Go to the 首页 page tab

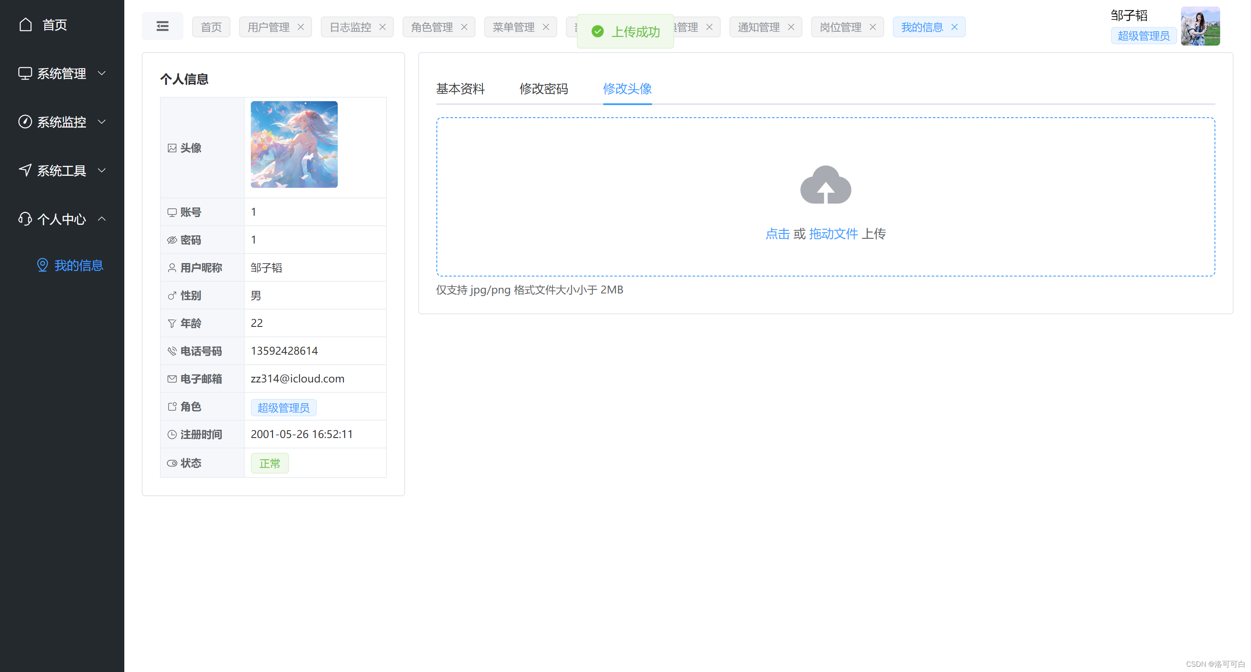tap(211, 27)
